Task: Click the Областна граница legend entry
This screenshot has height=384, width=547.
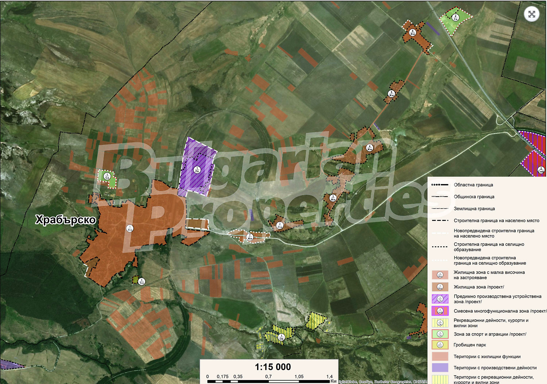Action: pyautogui.click(x=473, y=185)
